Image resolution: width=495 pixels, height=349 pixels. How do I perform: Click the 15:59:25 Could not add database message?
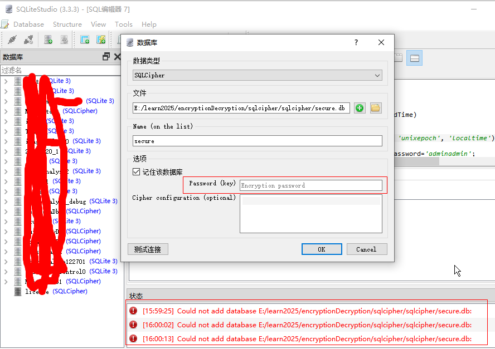(x=307, y=311)
